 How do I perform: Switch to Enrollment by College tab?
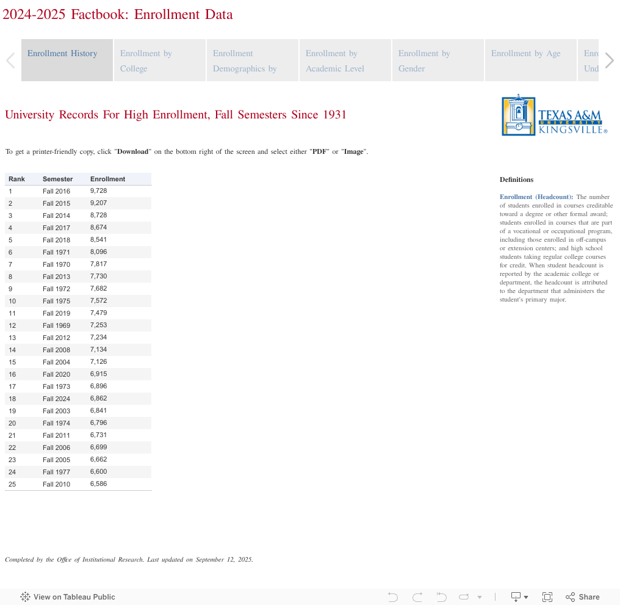[160, 60]
